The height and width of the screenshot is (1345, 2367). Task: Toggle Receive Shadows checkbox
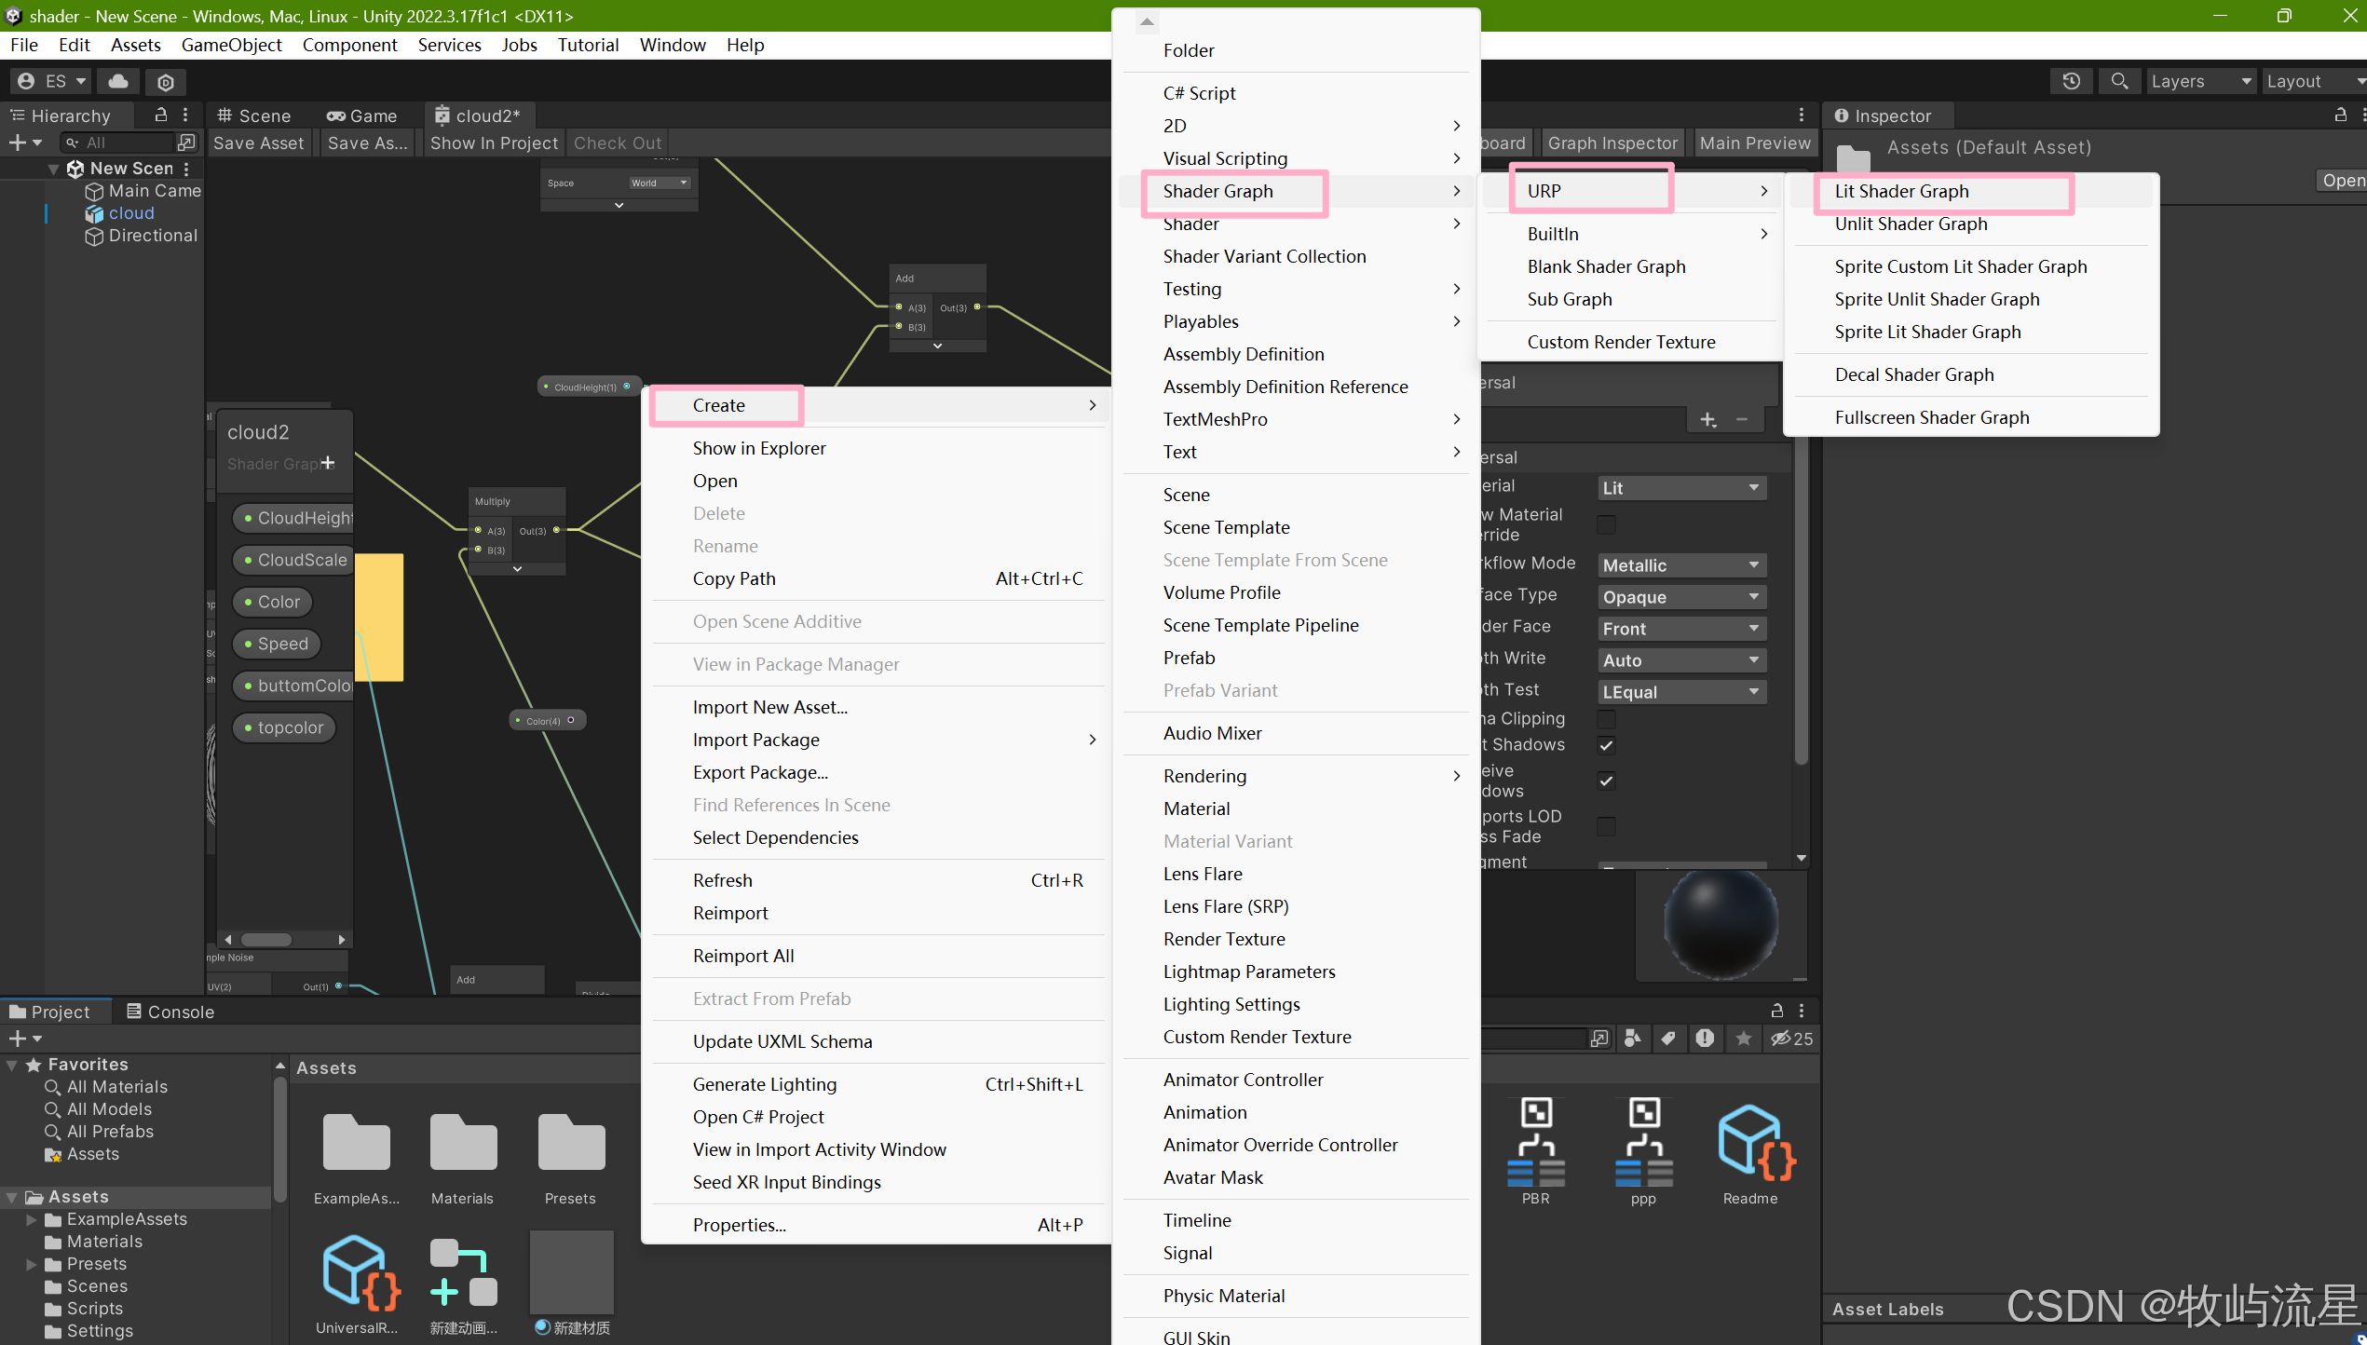1606,781
